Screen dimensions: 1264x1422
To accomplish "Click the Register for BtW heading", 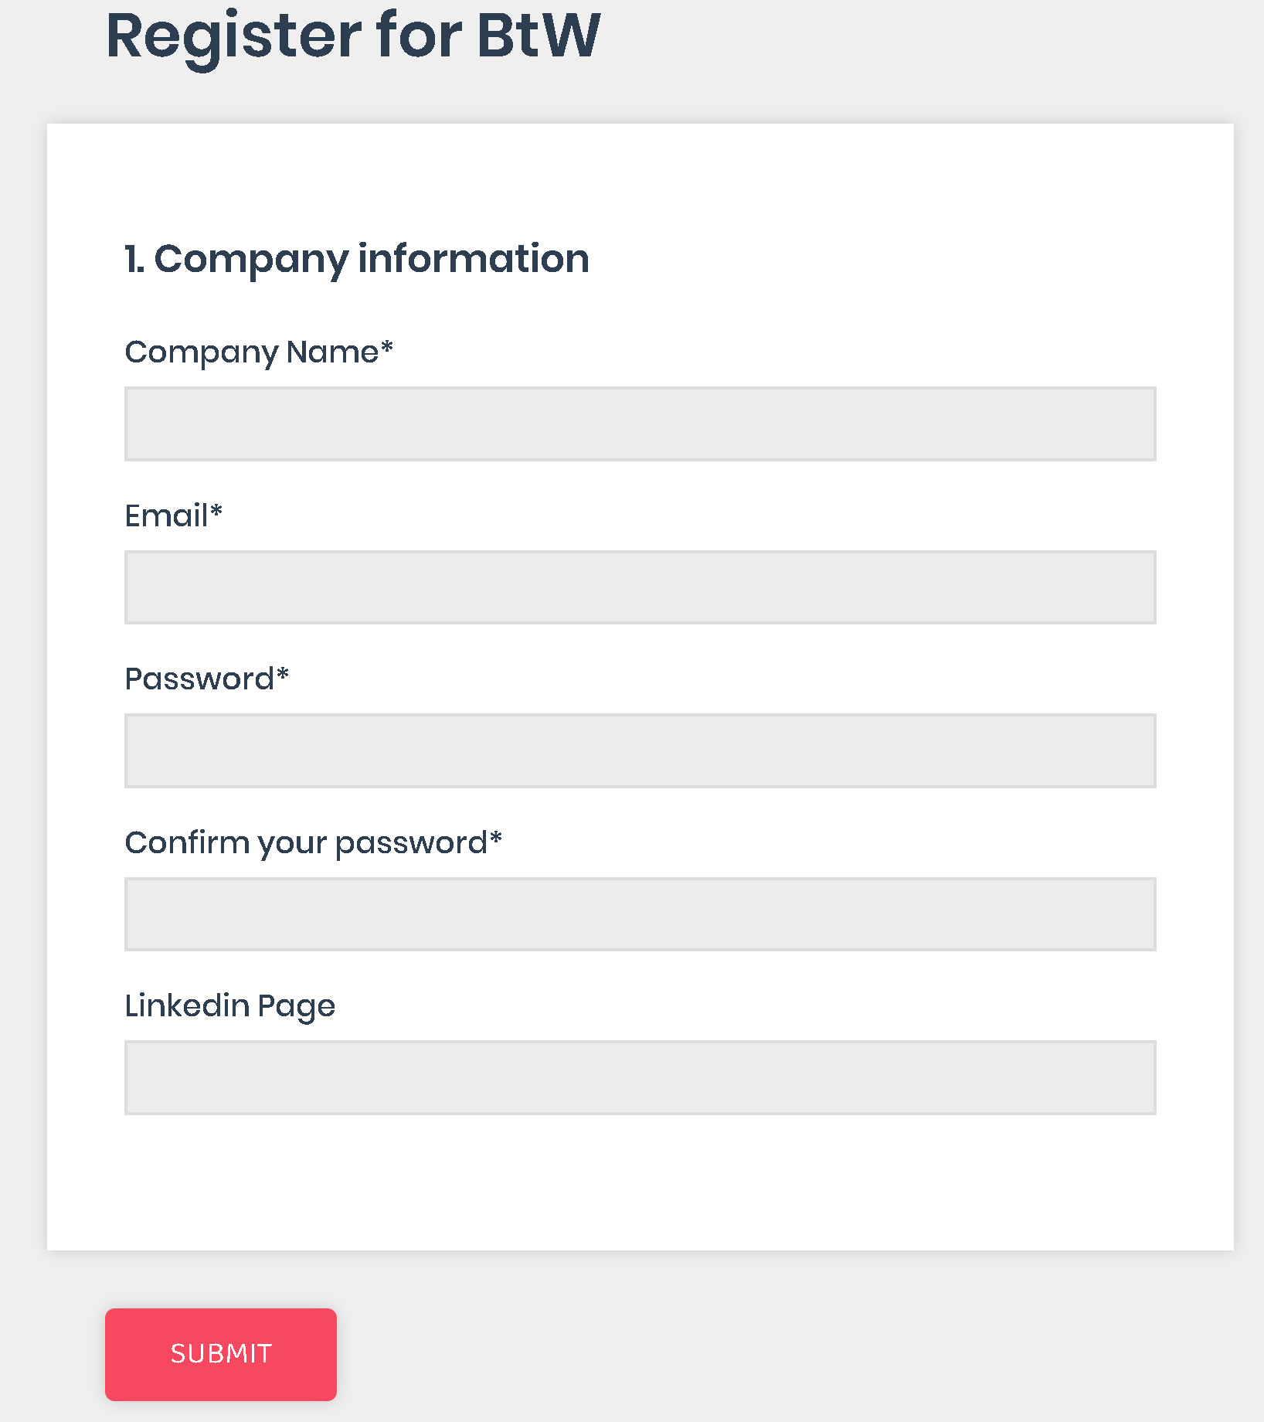I will click(353, 36).
